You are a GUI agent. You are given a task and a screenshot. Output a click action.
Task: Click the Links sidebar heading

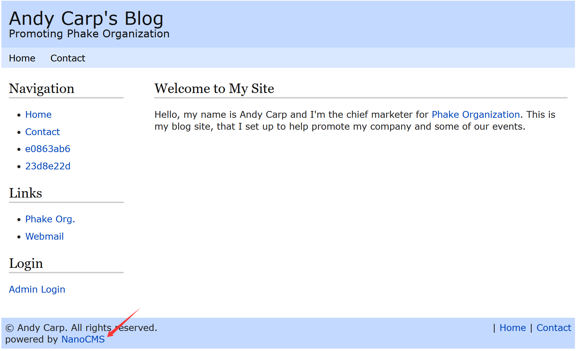(25, 193)
